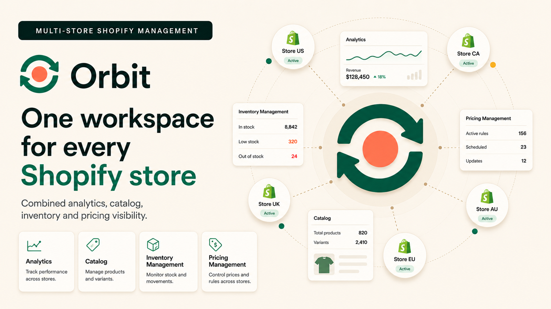551x309 pixels.
Task: Click the Analytics line chart icon
Action: click(34, 245)
